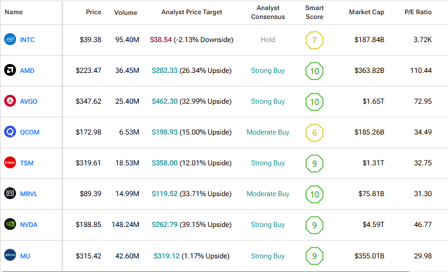This screenshot has width=448, height=272.
Task: Click the Broadcom AVGO logo icon
Action: point(10,101)
